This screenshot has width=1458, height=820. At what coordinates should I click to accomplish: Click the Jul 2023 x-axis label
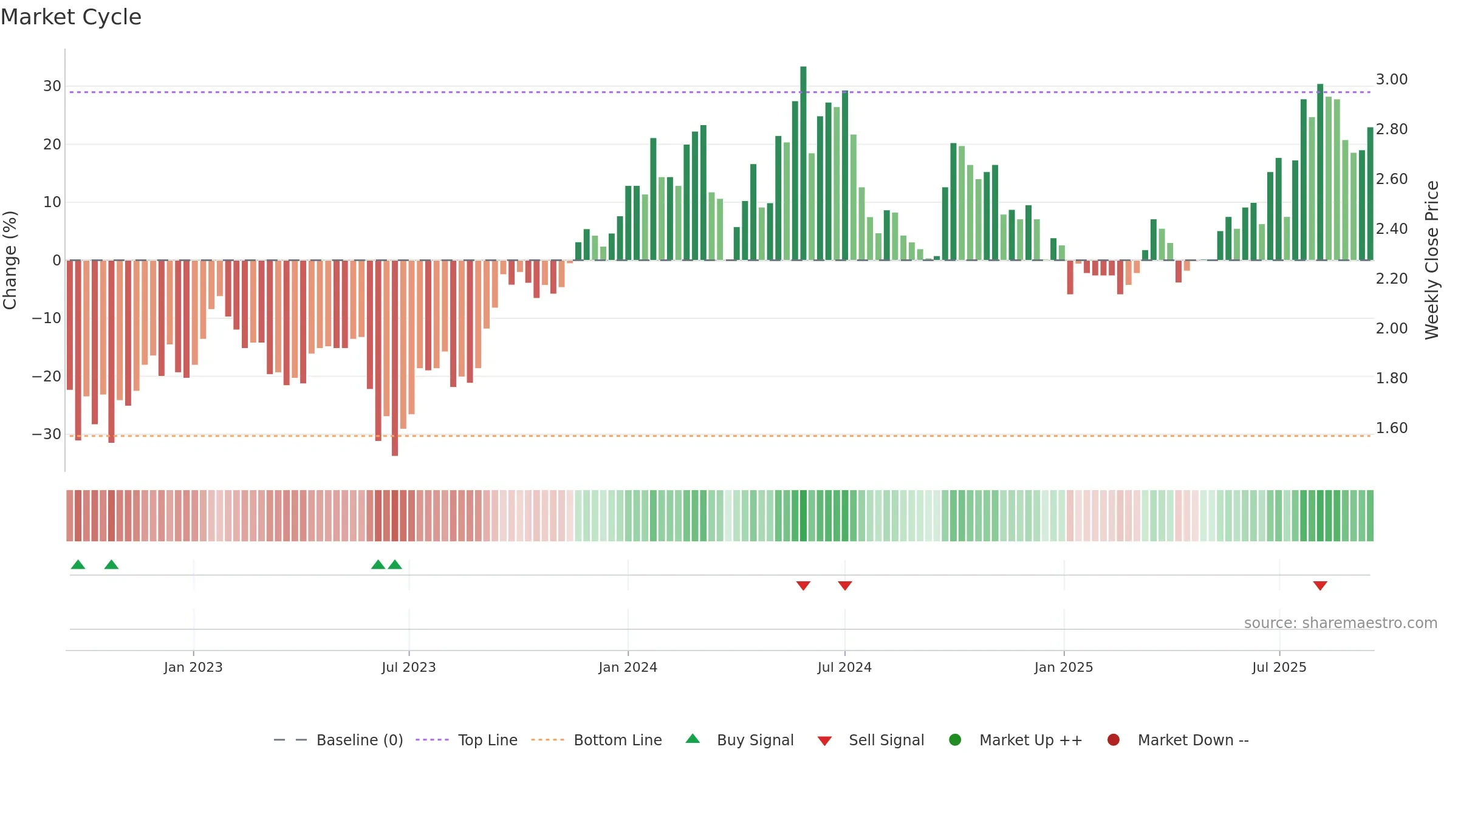point(409,667)
